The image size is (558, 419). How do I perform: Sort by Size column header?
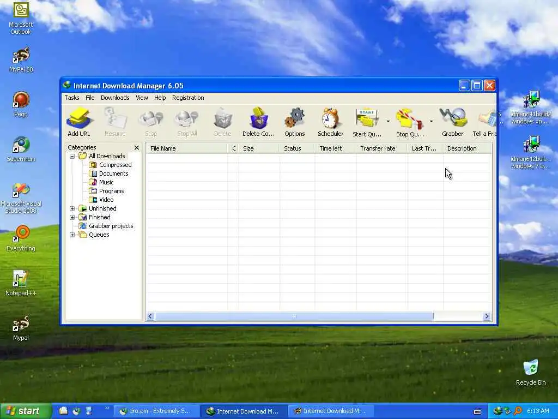point(259,148)
